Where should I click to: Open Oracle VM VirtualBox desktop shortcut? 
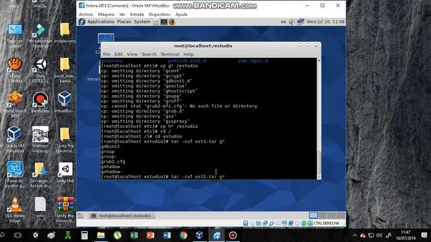click(15, 140)
